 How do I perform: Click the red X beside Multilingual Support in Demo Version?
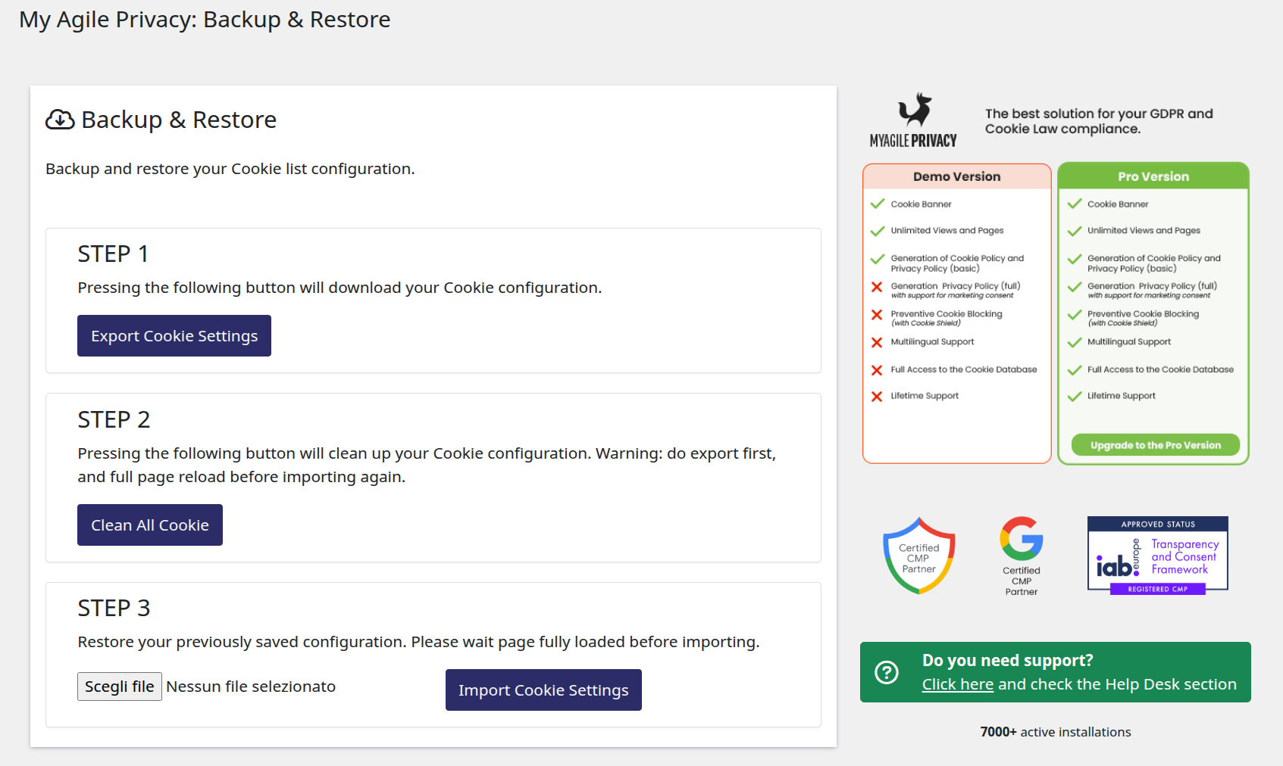pos(877,341)
